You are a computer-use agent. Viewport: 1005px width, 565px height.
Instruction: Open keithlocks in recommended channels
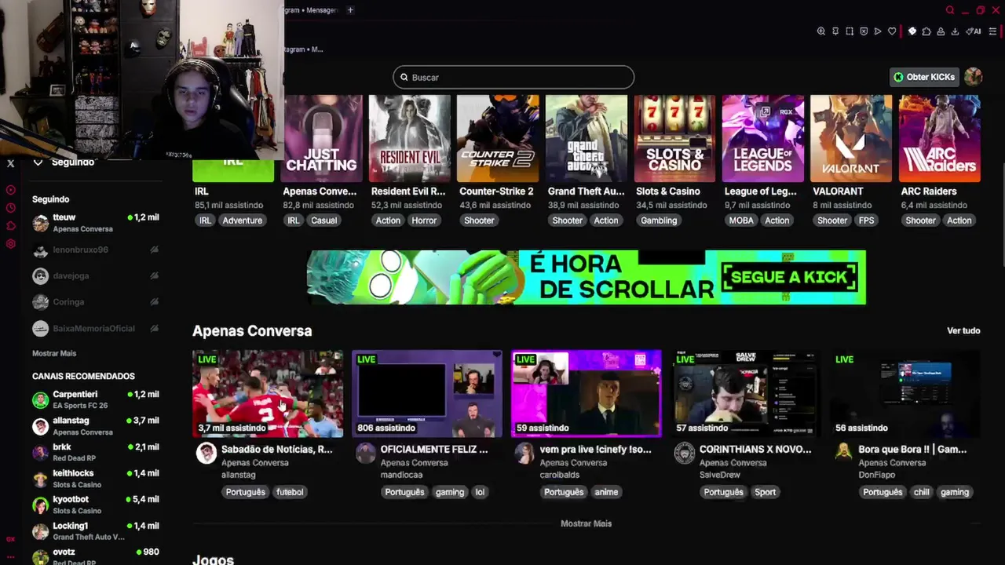[x=95, y=479]
